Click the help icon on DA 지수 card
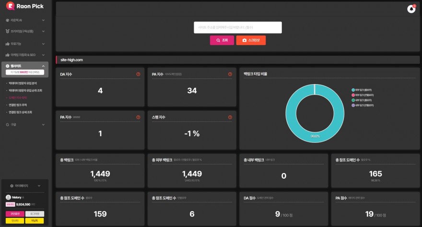 point(138,74)
